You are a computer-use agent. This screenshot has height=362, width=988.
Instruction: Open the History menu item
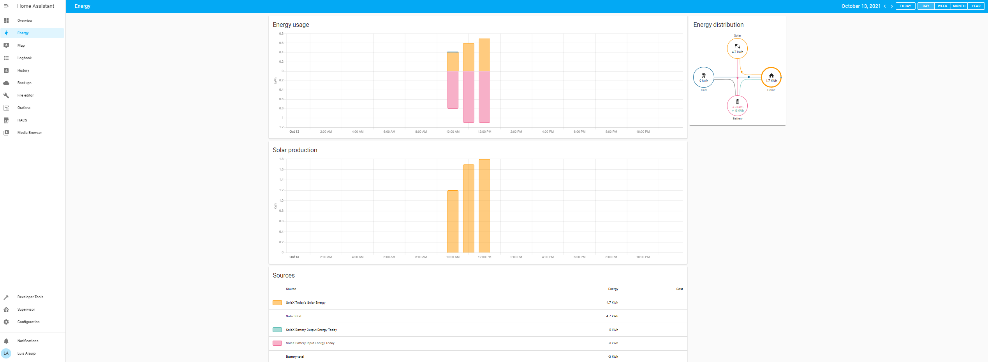tap(33, 70)
